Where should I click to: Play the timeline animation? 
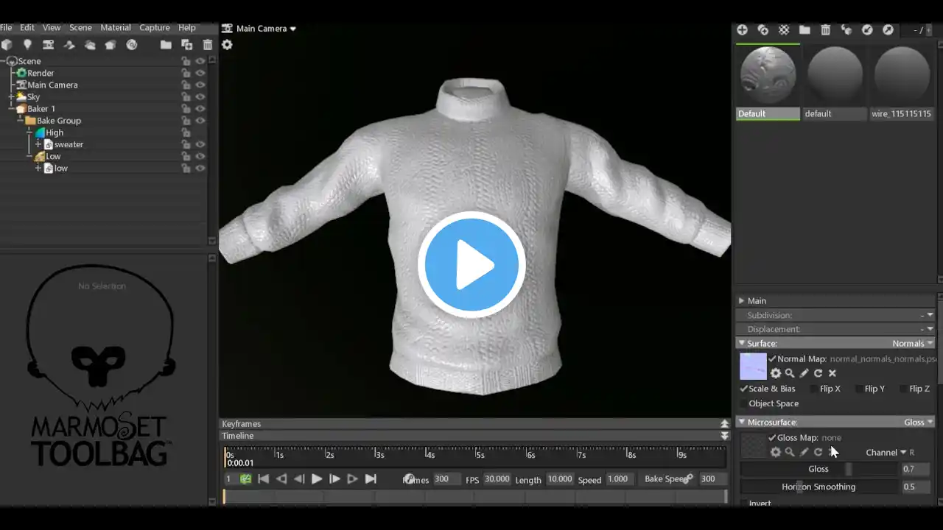click(x=317, y=479)
